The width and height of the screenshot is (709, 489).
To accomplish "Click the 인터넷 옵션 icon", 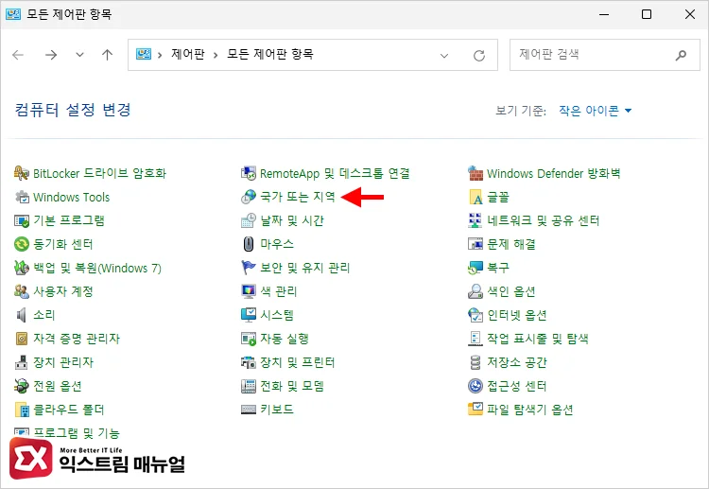I will (476, 315).
